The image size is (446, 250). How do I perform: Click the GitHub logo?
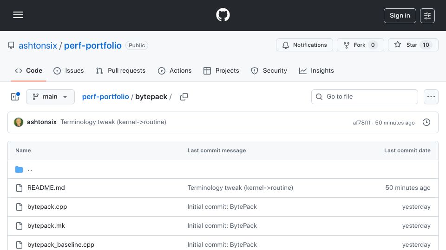pos(223,15)
